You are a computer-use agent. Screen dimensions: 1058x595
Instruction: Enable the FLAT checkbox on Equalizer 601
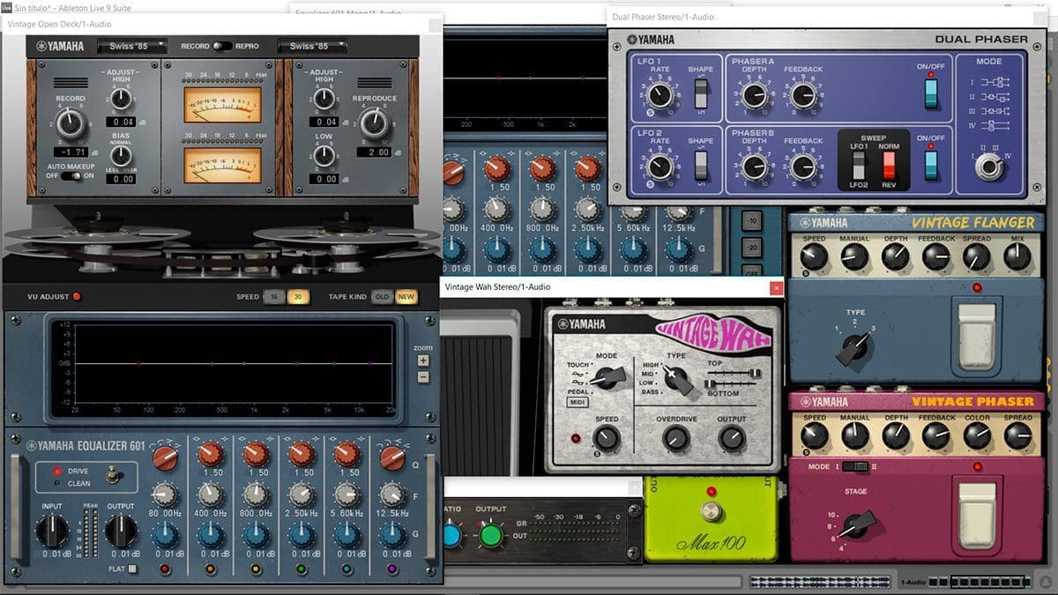(x=132, y=569)
